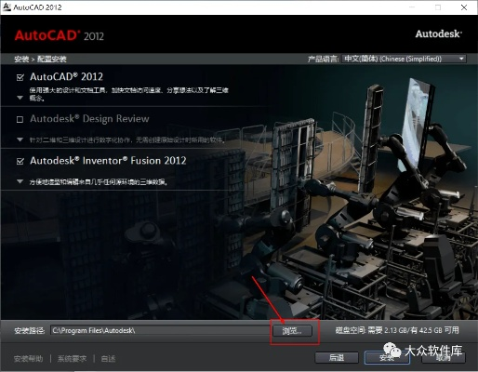
Task: Click the 后退 back button
Action: 337,358
